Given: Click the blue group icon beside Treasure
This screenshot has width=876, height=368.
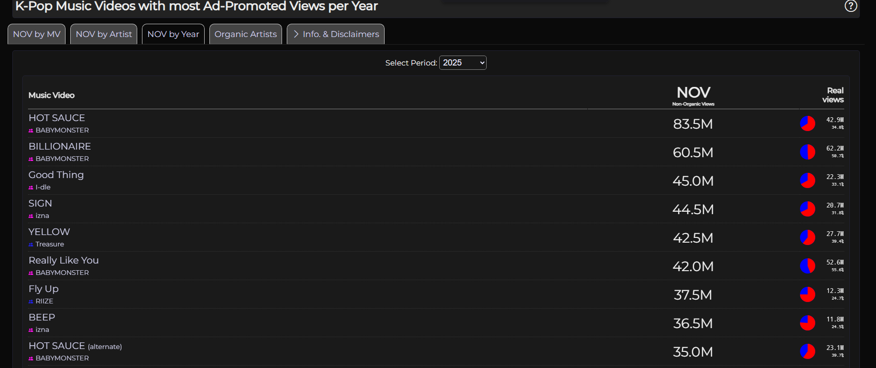Looking at the screenshot, I should point(31,245).
